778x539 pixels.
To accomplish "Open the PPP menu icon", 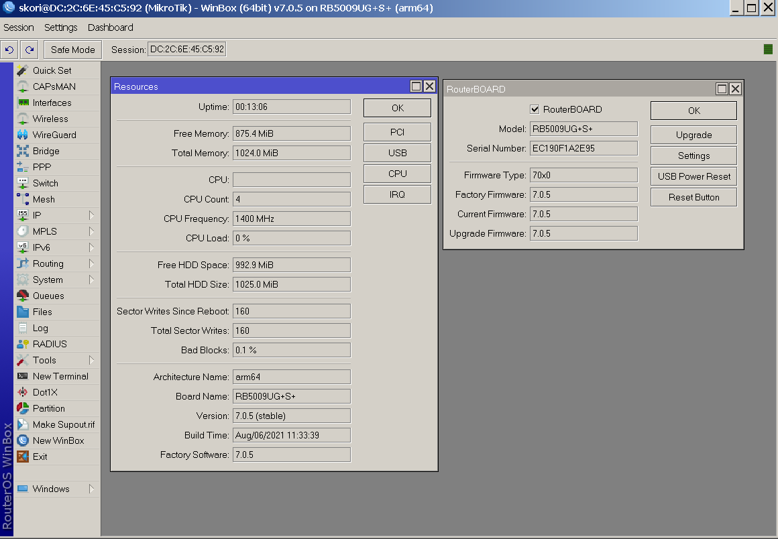I will pos(23,167).
